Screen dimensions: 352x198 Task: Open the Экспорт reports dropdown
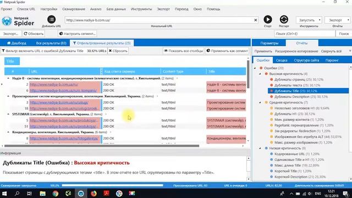(x=337, y=20)
